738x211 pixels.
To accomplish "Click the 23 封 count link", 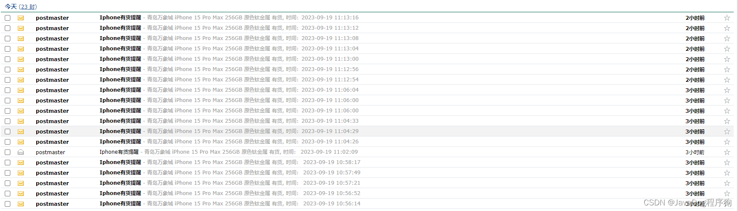I will tap(28, 6).
